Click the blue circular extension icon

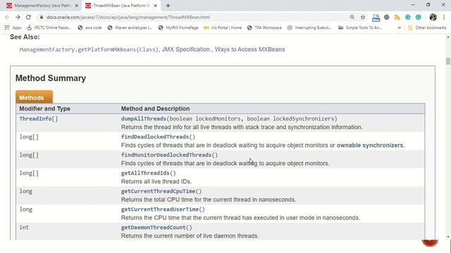coord(407,17)
